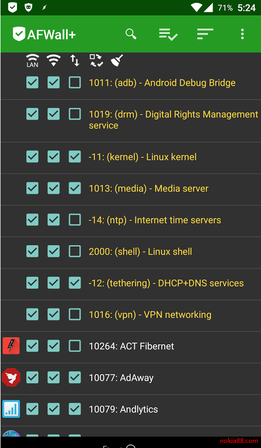
Task: Tap the LAN column header icon
Action: [x=32, y=61]
